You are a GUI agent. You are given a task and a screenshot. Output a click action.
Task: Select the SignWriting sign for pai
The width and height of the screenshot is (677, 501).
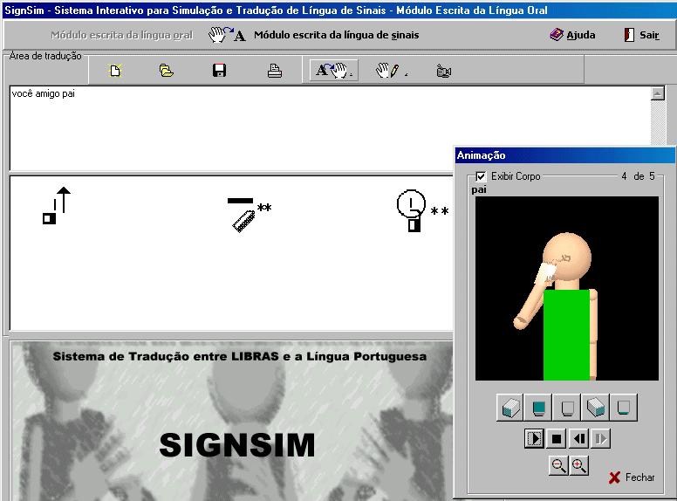(422, 210)
